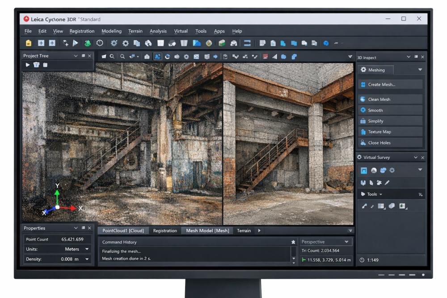
Task: Click the play icon in Project Tree
Action: click(x=28, y=65)
